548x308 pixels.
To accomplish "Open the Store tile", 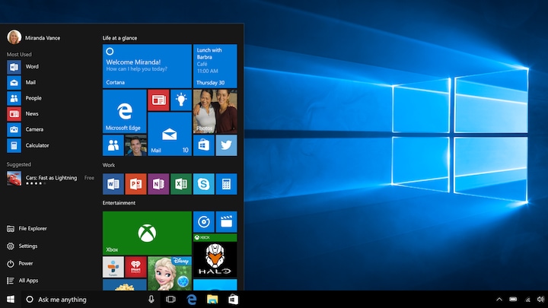I will point(204,145).
